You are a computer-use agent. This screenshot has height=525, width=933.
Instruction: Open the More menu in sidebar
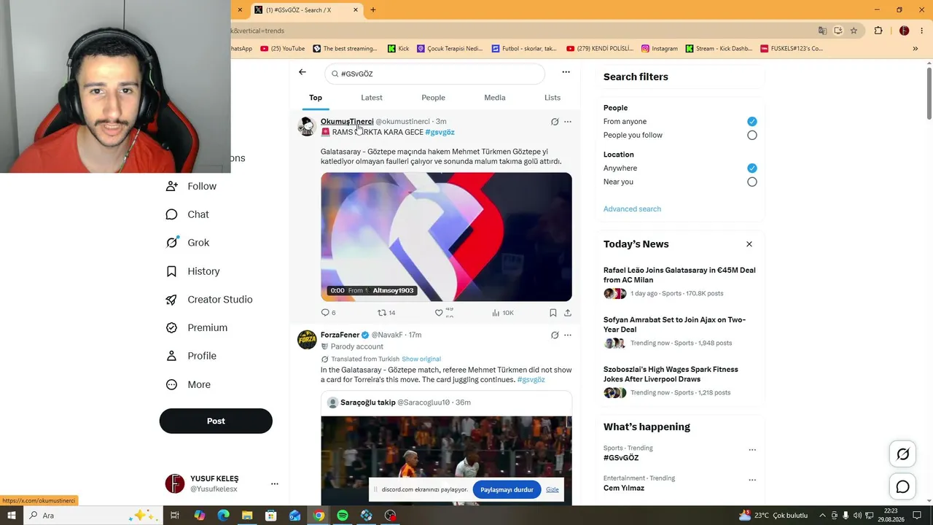(x=188, y=384)
